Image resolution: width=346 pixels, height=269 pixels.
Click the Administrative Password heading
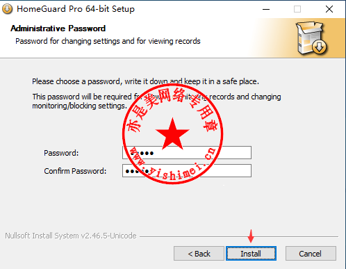coord(58,28)
